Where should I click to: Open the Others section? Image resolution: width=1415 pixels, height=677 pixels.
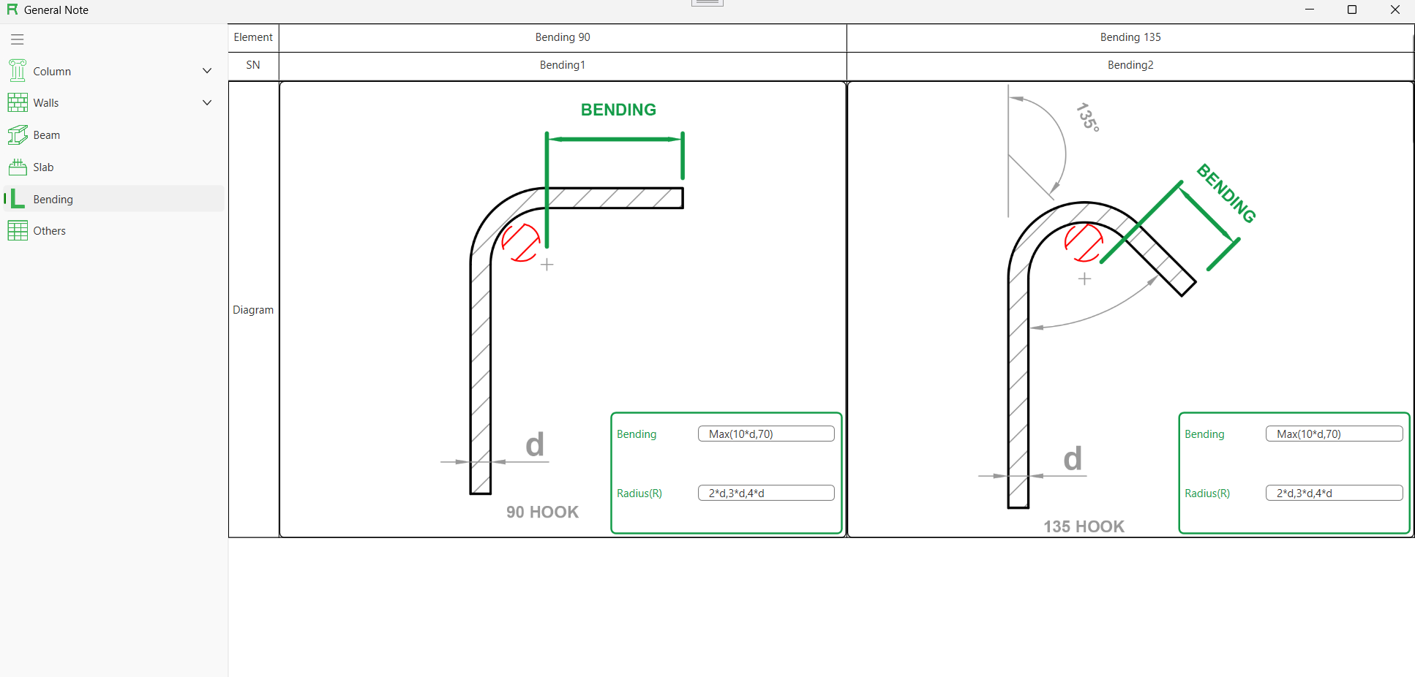(50, 231)
